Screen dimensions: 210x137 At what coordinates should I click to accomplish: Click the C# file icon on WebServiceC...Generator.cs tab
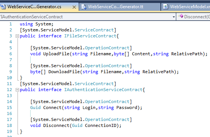tap(3, 7)
